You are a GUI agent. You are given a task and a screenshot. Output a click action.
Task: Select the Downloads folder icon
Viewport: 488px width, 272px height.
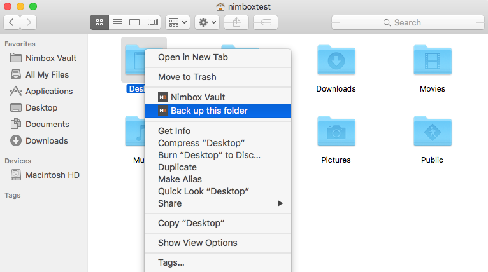pos(336,60)
